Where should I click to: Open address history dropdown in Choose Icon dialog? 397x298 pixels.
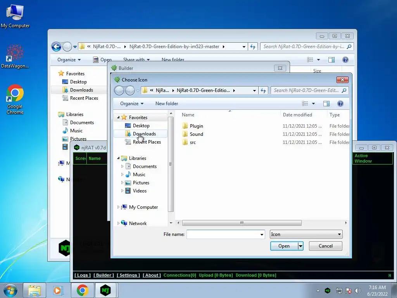tap(254, 91)
